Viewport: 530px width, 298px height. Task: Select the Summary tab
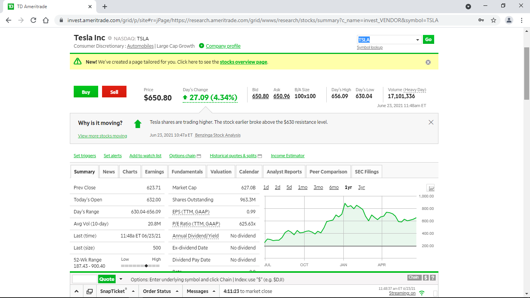[84, 172]
